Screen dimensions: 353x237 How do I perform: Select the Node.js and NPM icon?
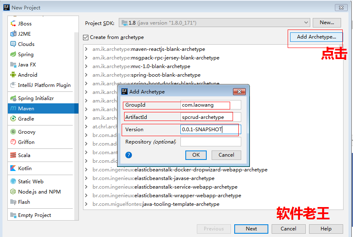(13, 191)
